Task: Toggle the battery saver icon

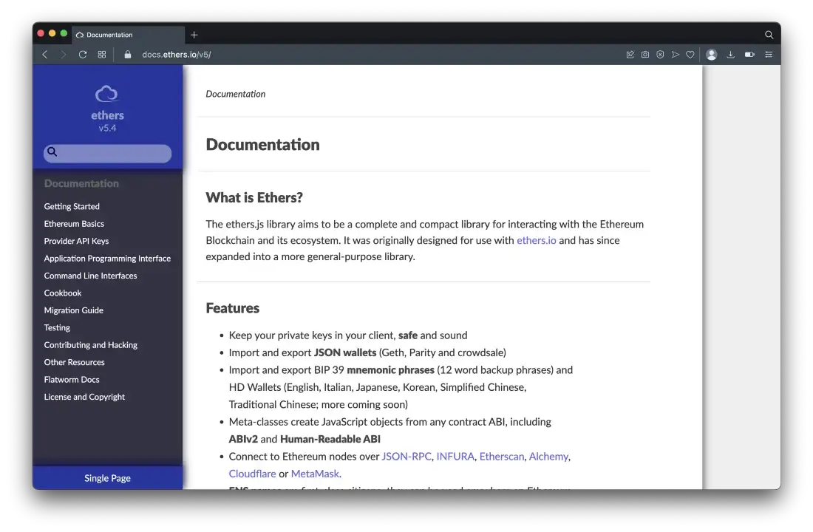Action: [x=749, y=55]
